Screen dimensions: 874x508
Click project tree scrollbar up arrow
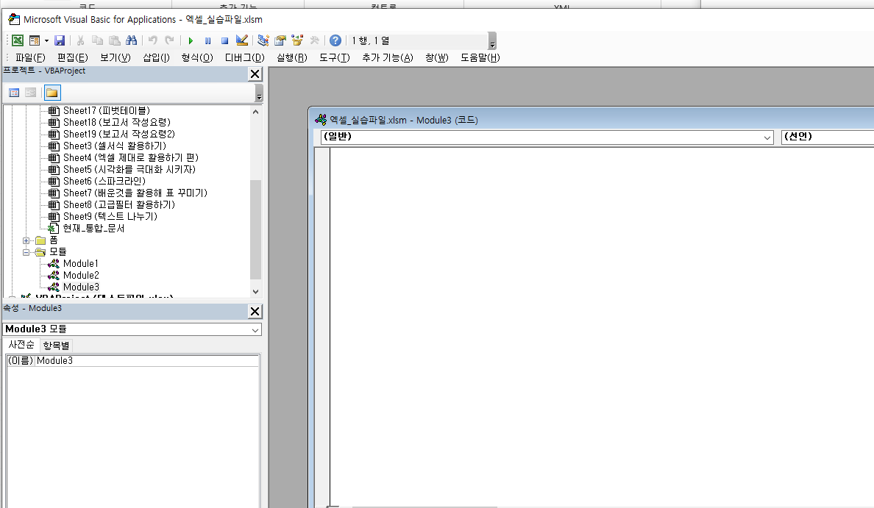tap(256, 112)
